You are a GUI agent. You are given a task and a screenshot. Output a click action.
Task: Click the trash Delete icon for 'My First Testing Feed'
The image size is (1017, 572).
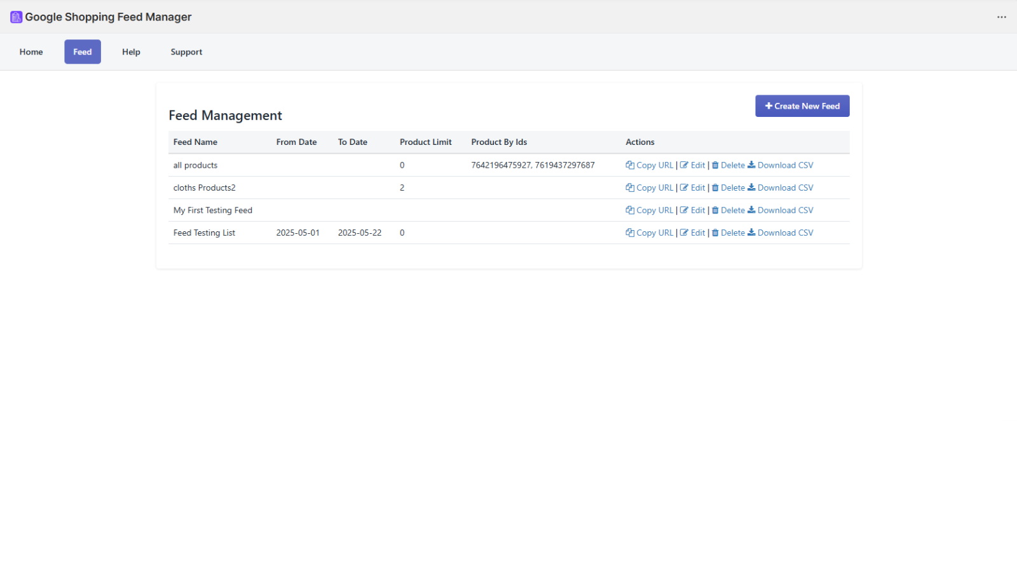pyautogui.click(x=714, y=210)
